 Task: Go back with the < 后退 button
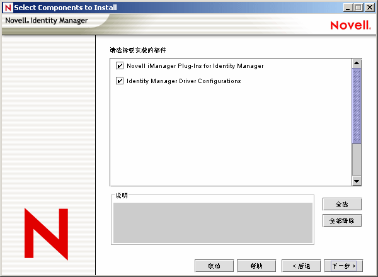(x=301, y=266)
